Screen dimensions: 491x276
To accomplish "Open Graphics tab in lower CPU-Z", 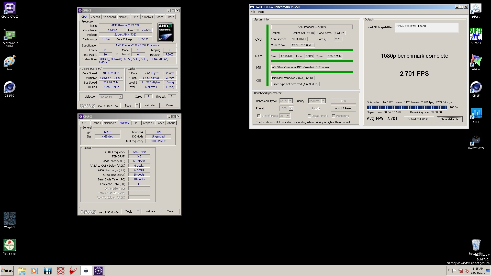I will (148, 123).
